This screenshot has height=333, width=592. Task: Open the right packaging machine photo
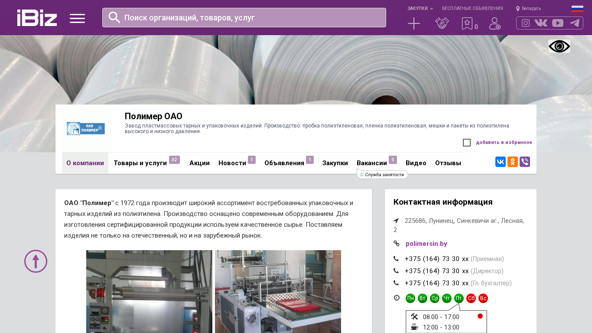278,291
